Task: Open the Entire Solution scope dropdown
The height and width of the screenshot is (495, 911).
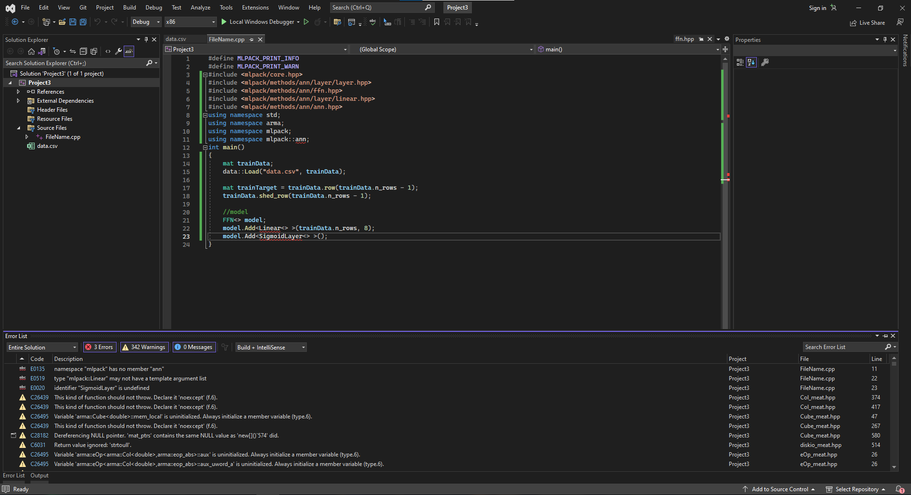Action: 42,348
